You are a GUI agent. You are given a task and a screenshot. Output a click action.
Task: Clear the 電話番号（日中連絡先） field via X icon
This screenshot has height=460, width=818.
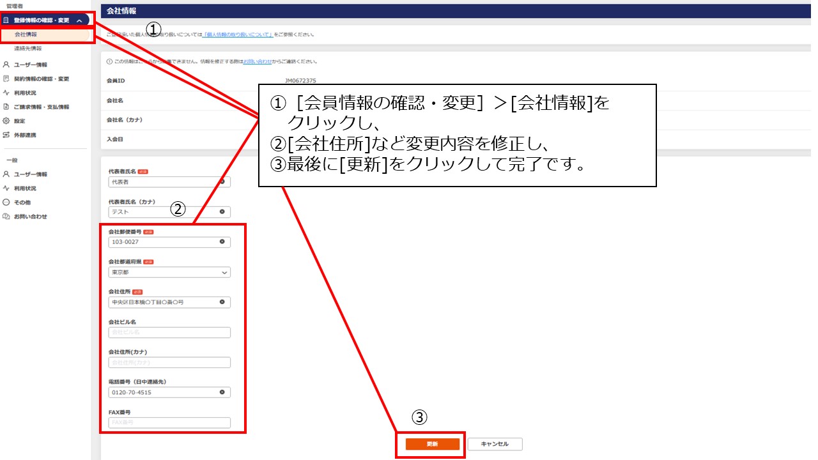click(222, 392)
